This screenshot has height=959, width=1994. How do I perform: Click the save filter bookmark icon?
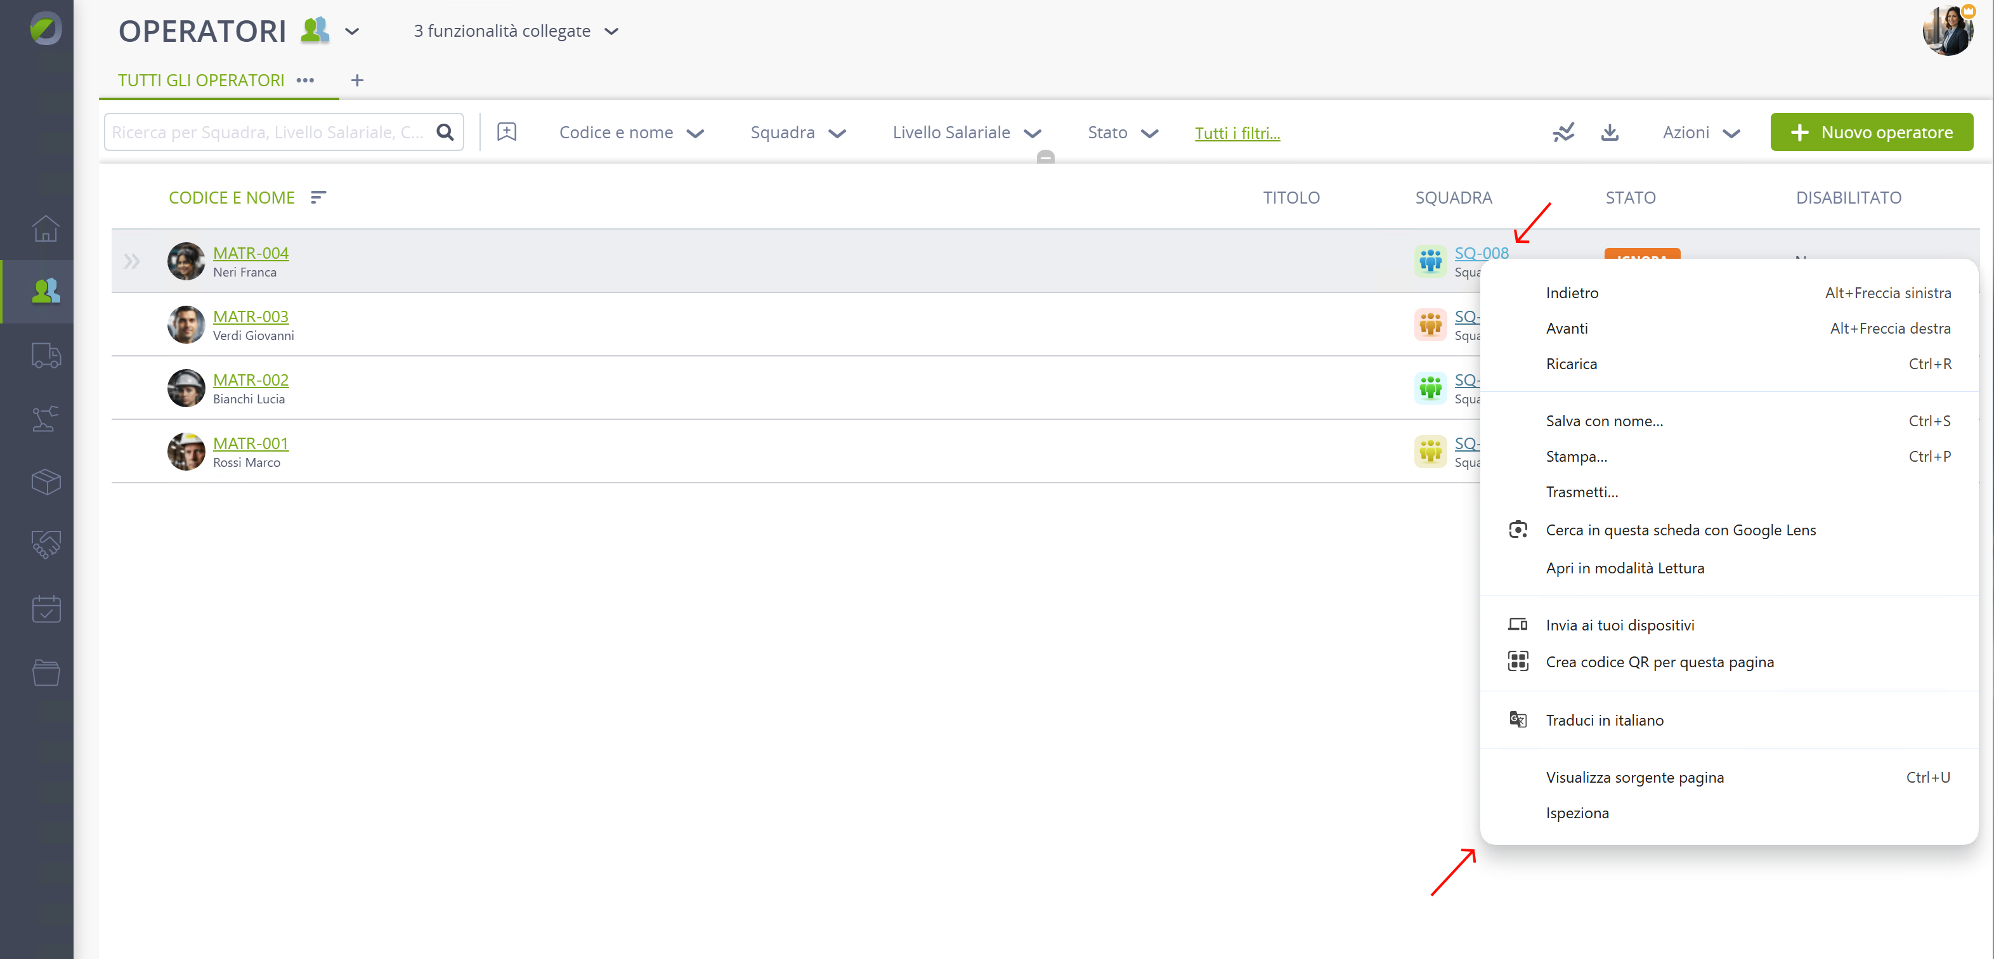pyautogui.click(x=507, y=133)
